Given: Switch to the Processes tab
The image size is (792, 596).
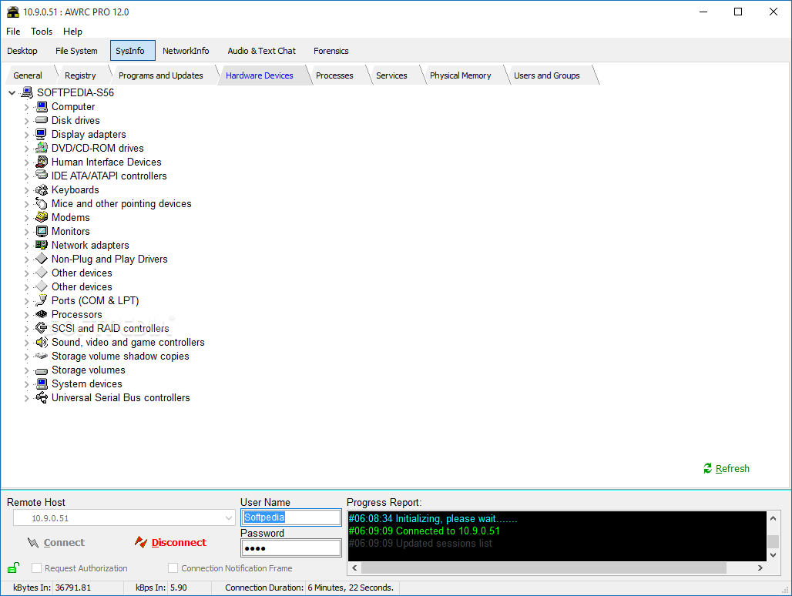Looking at the screenshot, I should [334, 75].
